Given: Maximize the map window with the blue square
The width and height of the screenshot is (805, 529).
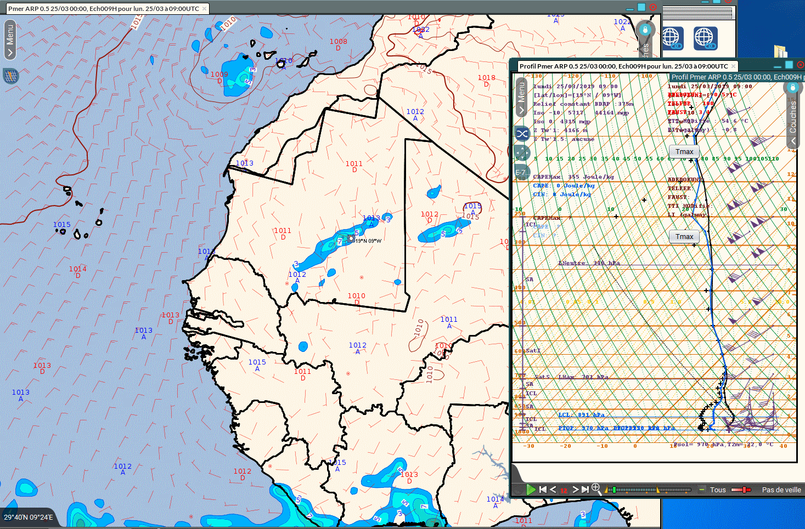Looking at the screenshot, I should 641,7.
